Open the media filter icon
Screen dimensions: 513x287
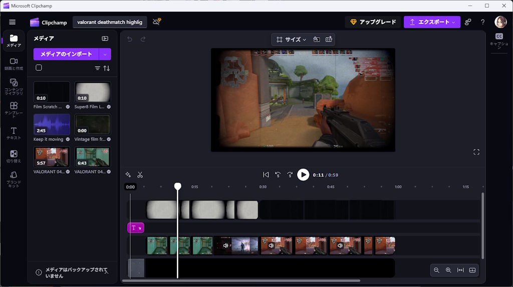coord(98,68)
